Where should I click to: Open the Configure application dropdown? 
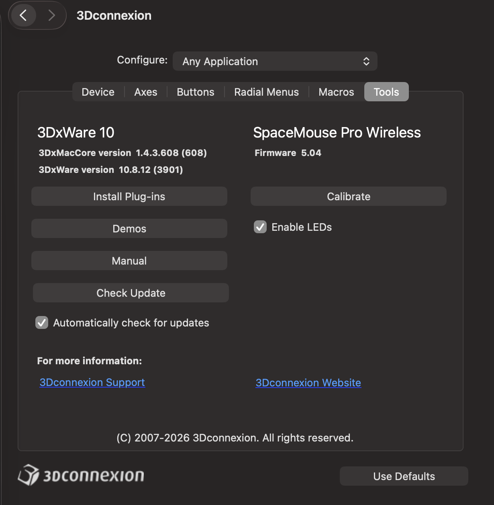click(x=275, y=61)
